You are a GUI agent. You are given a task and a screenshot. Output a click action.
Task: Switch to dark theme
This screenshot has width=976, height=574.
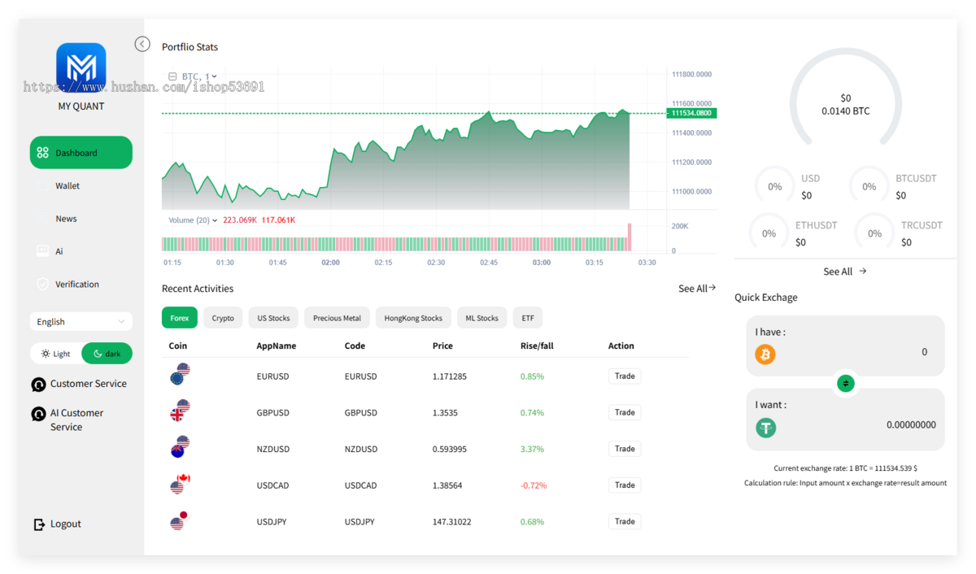[x=107, y=354]
